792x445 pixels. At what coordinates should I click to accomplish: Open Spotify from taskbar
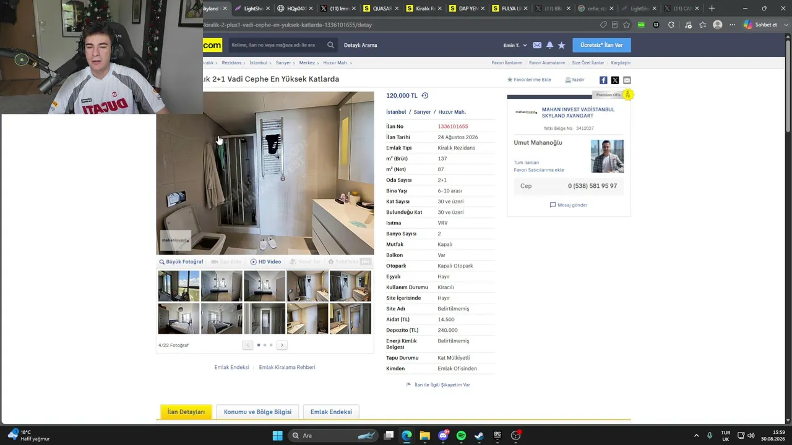click(461, 436)
